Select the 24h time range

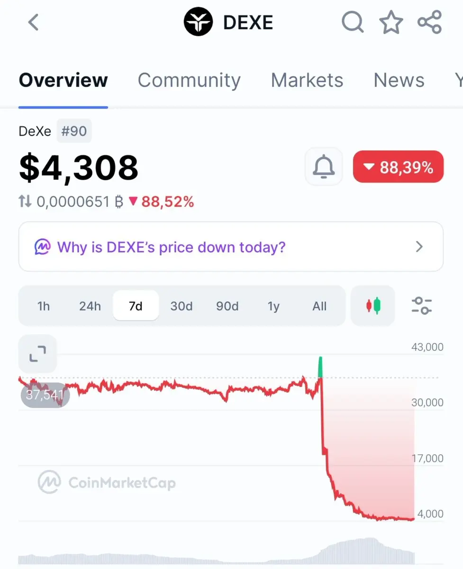tap(90, 306)
